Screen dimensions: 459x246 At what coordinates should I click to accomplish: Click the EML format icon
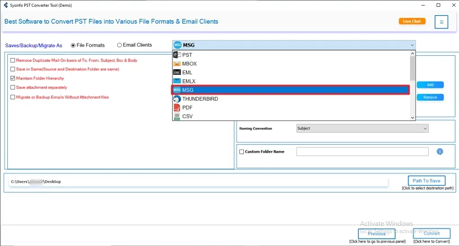click(177, 72)
